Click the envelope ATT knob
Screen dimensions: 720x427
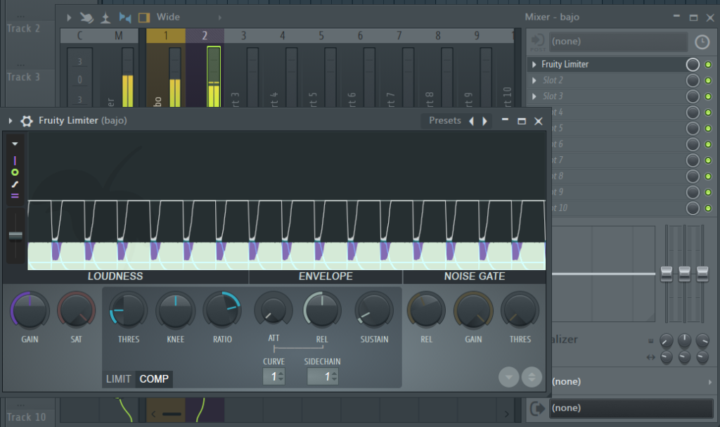coord(274,311)
